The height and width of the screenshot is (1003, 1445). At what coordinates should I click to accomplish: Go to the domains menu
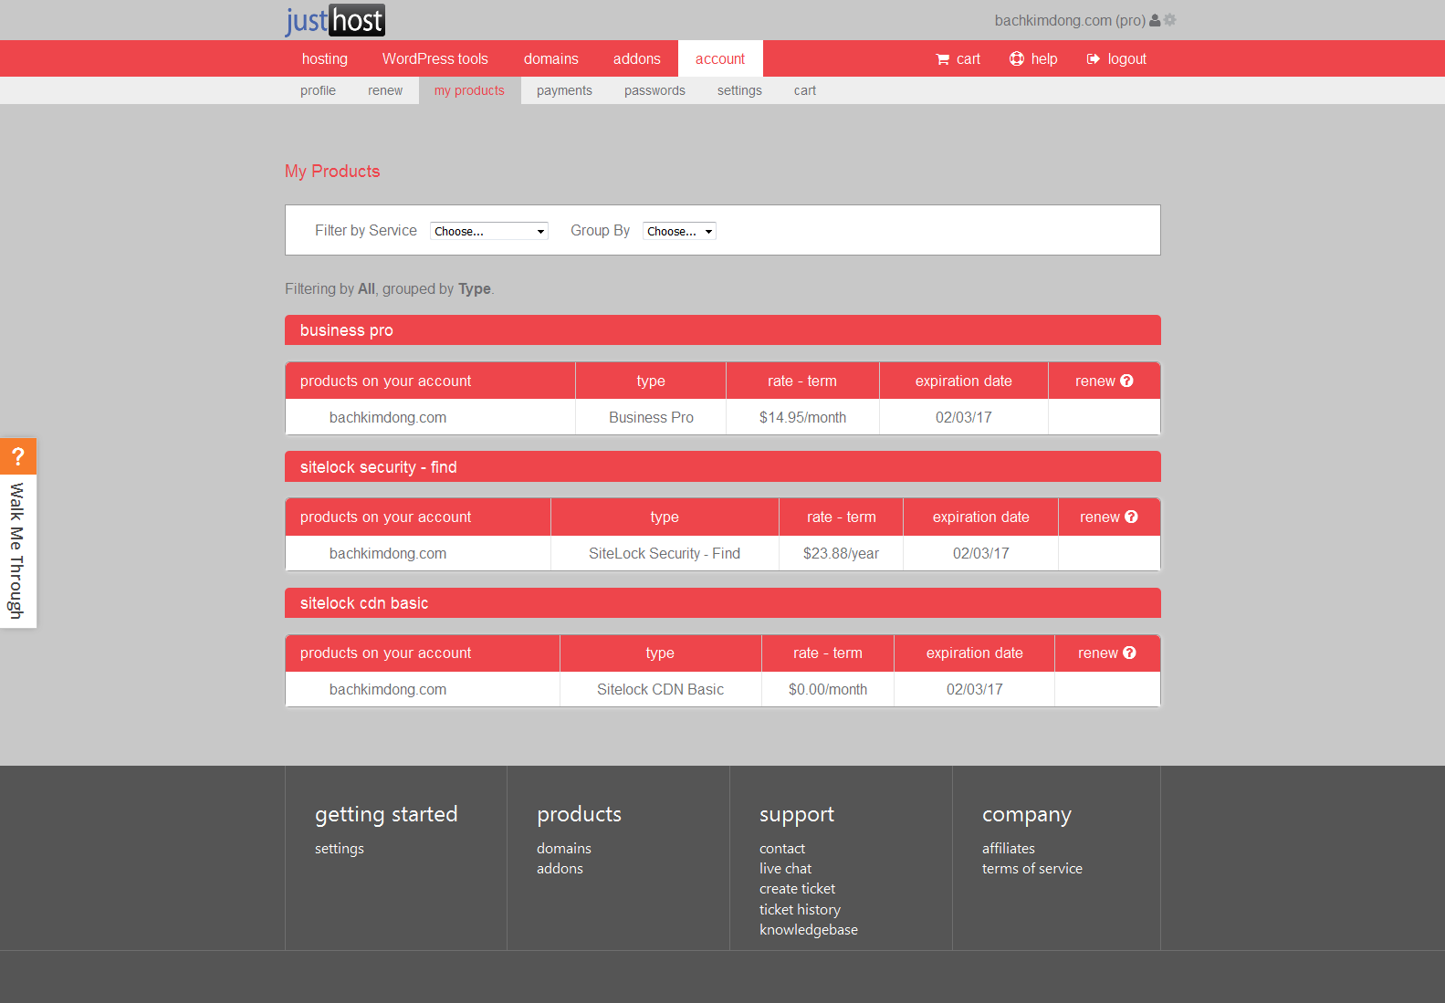(x=551, y=58)
